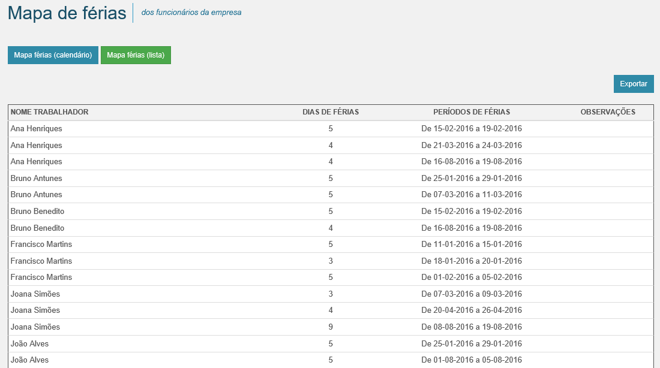This screenshot has height=368, width=660.
Task: Click the Nome Trabalhador column header
Action: coord(50,112)
